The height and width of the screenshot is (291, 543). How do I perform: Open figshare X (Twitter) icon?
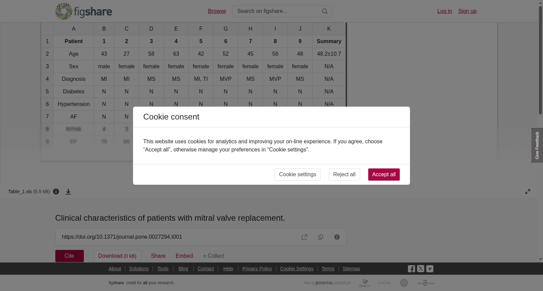point(420,269)
